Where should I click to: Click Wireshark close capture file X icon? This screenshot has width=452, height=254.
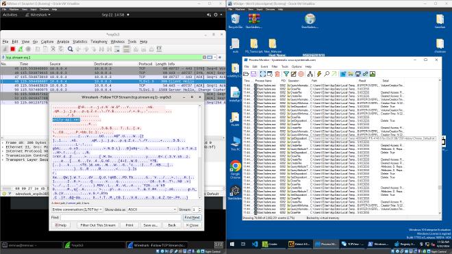coord(53,49)
